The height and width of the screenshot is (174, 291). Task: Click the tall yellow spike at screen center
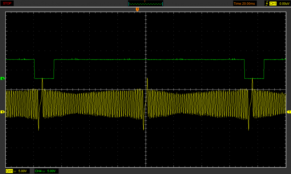pos(147,83)
